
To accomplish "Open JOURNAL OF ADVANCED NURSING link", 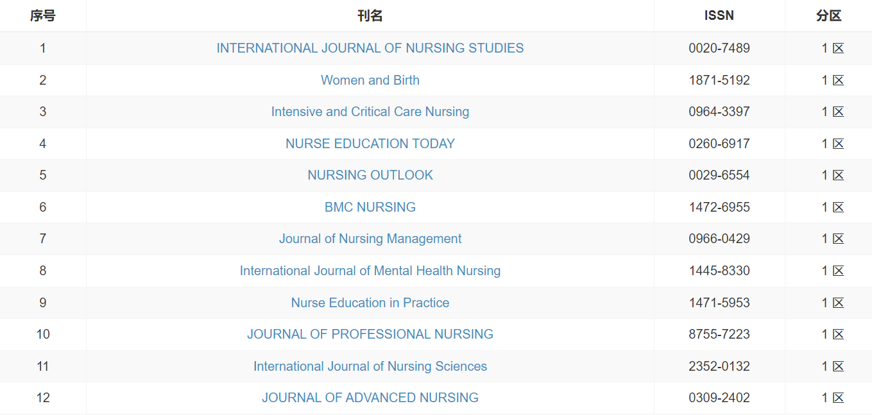I will [370, 398].
